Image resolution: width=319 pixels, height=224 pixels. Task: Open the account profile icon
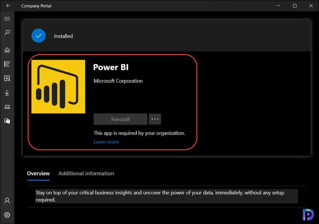click(7, 201)
